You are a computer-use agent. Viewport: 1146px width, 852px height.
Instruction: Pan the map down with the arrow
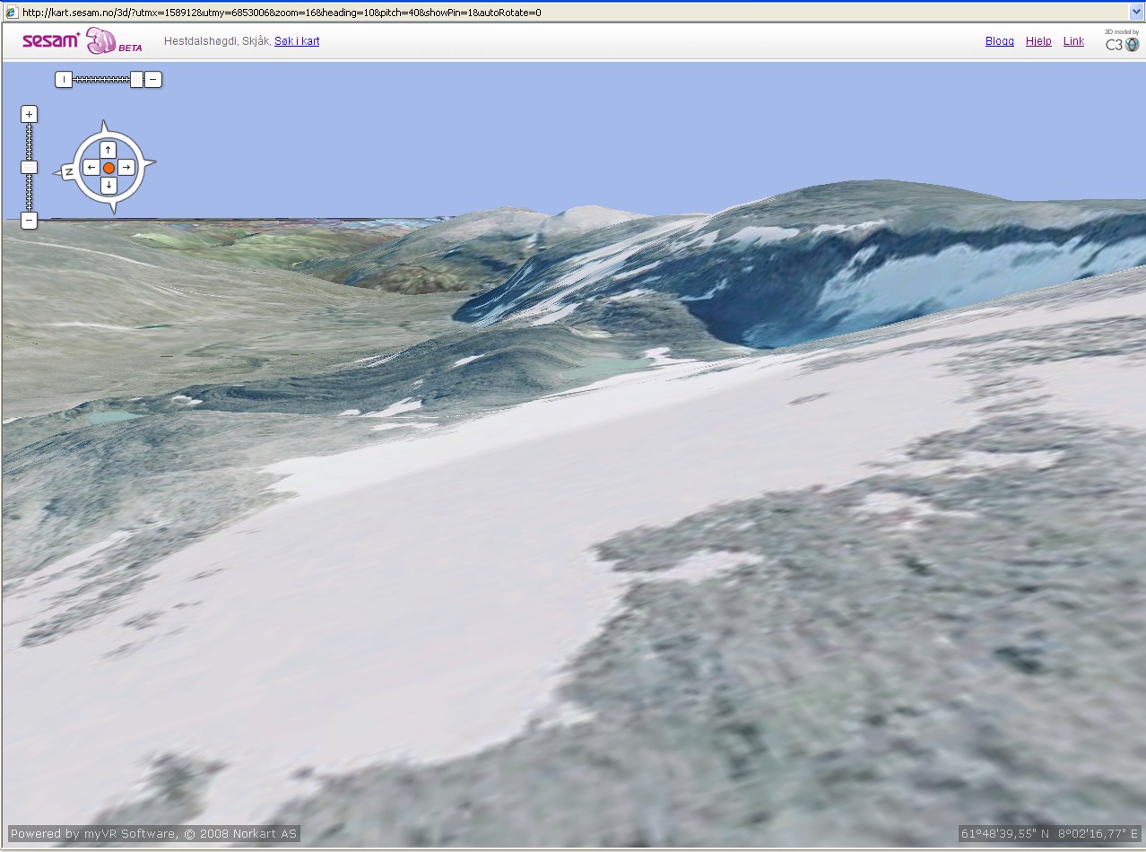108,186
